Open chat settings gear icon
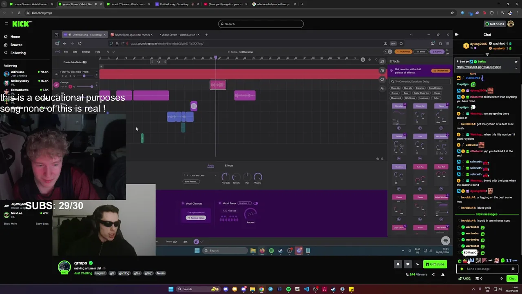The width and height of the screenshot is (522, 294). [502, 278]
